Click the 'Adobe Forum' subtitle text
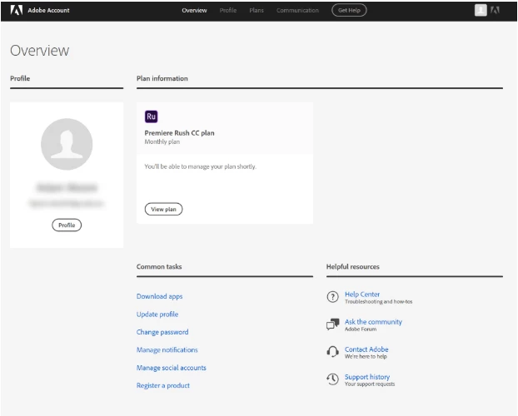518x416 pixels. point(361,329)
